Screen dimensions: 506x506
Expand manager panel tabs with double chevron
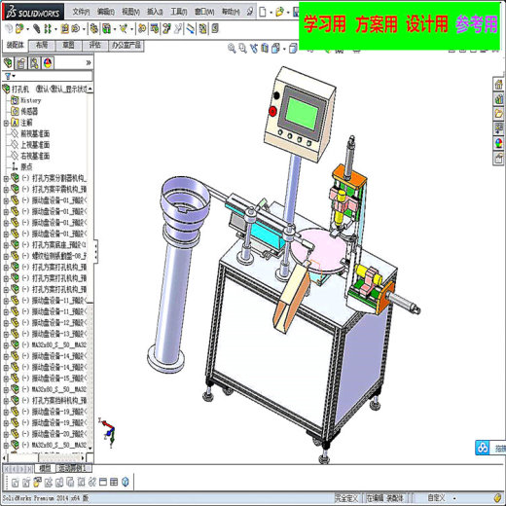[x=89, y=63]
